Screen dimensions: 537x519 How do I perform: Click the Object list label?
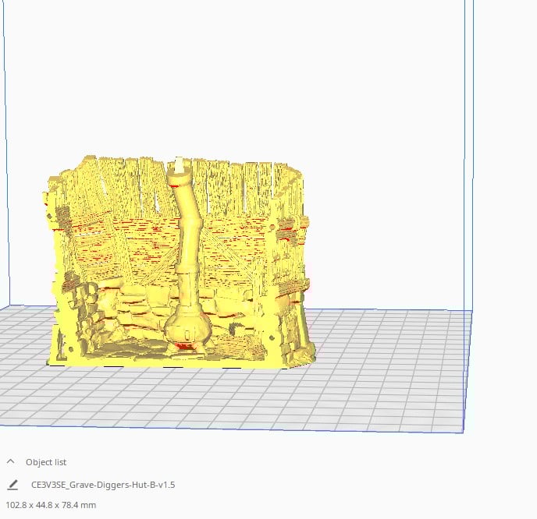coord(46,462)
